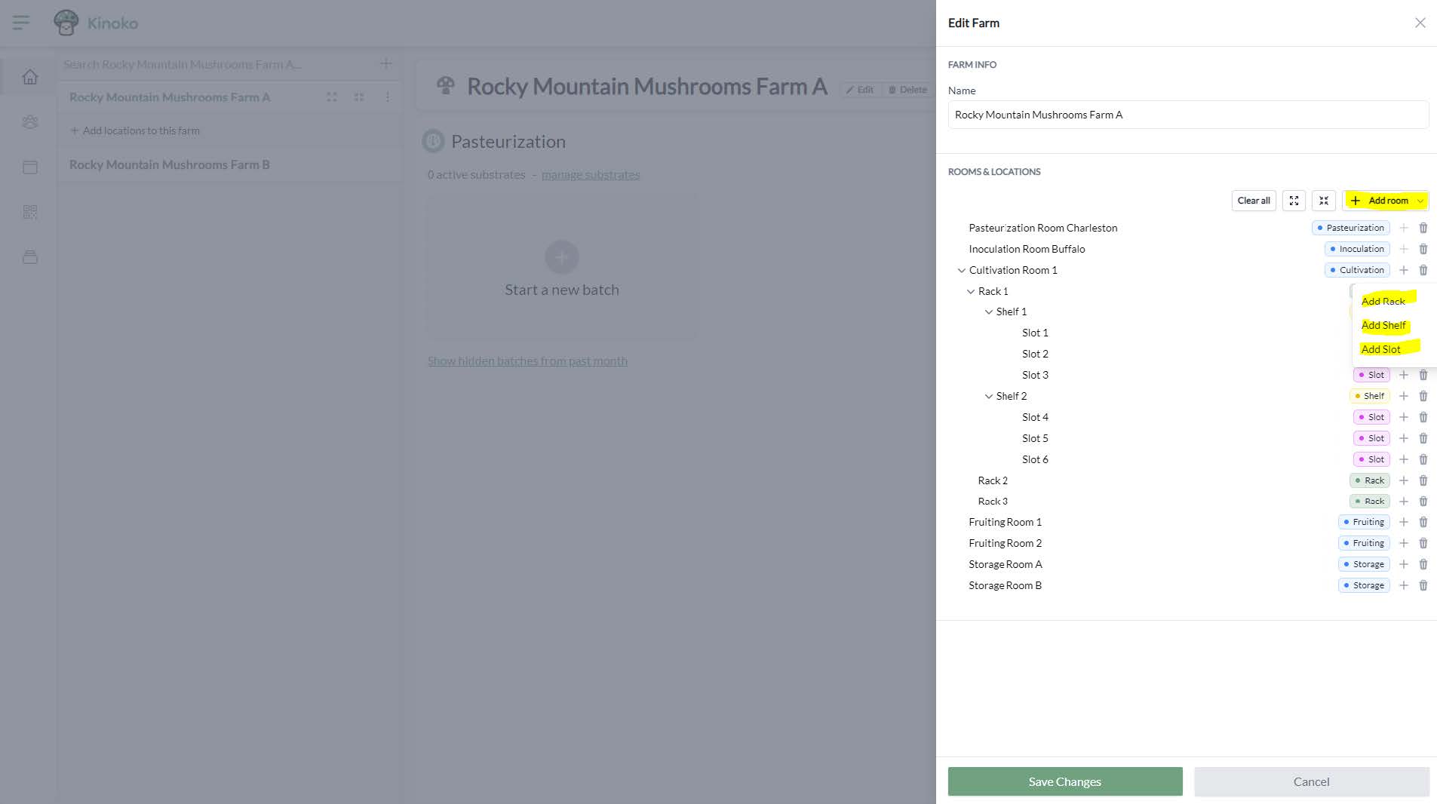The image size is (1437, 804).
Task: Click trash icon for Storage Room B
Action: point(1423,585)
